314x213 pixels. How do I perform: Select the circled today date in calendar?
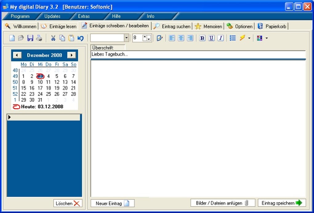[x=40, y=76]
